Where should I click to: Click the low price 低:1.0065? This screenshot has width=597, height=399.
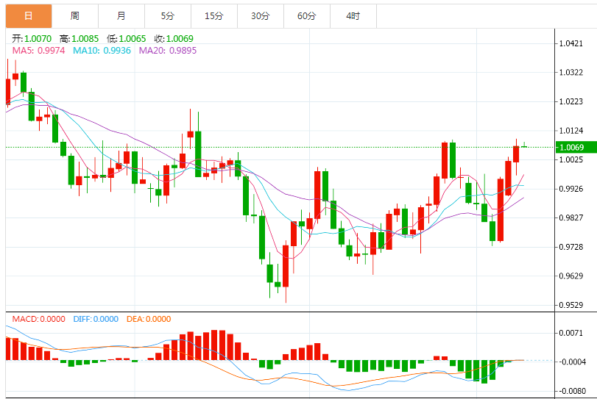coord(126,39)
